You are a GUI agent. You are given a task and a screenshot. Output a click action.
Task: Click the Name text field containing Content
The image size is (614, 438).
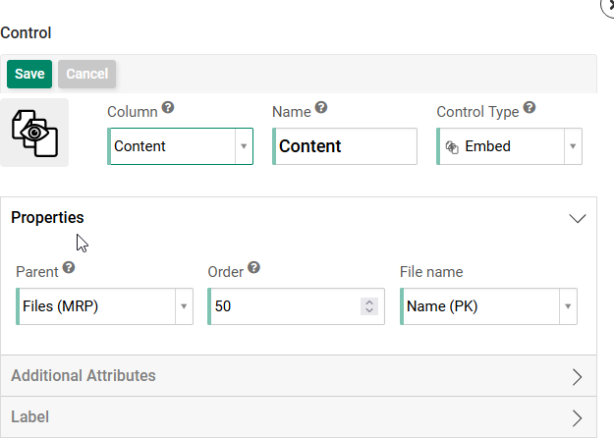(x=345, y=146)
